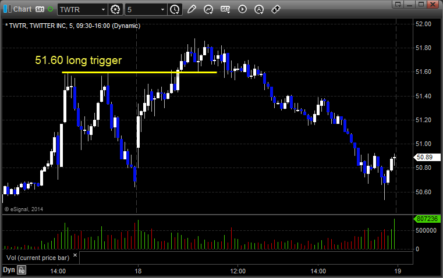Expand the interval dropdown arrow
443x278 pixels.
[x=163, y=9]
